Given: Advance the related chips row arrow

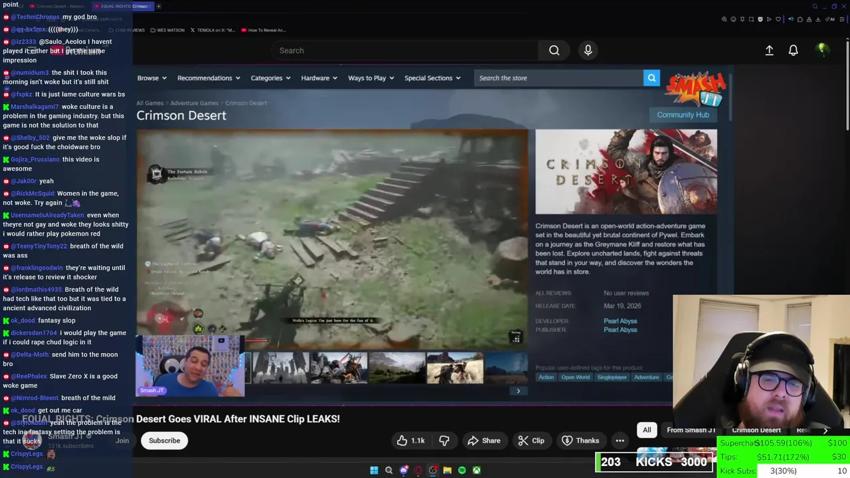Looking at the screenshot, I should (x=825, y=430).
